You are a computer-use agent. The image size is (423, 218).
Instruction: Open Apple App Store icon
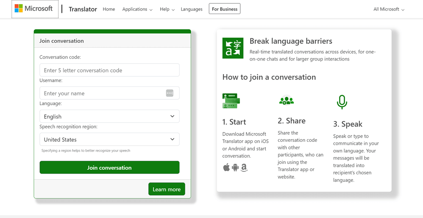227,168
